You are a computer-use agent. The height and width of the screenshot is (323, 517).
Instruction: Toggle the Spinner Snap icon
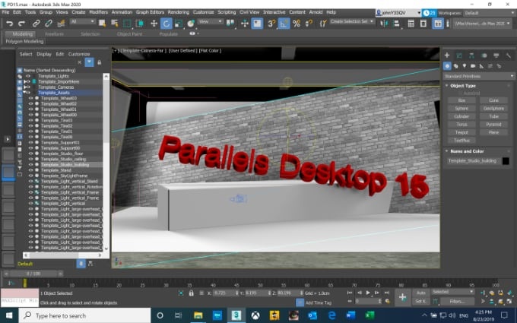click(x=309, y=24)
